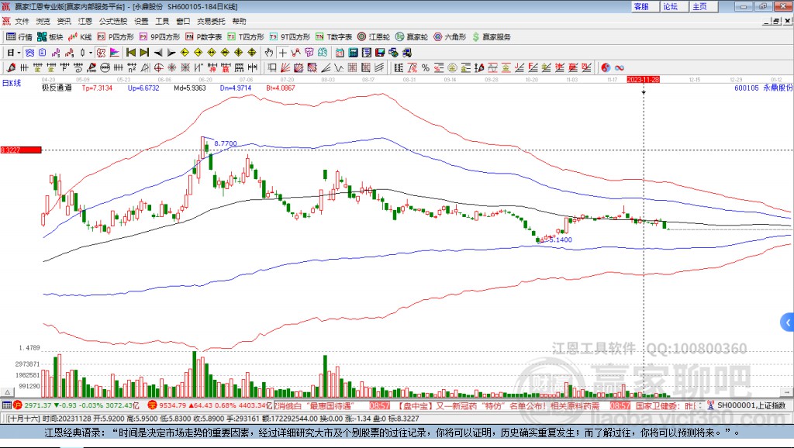Open the 9T四方形 tool
Image resolution: width=794 pixels, height=448 pixels.
pyautogui.click(x=290, y=37)
